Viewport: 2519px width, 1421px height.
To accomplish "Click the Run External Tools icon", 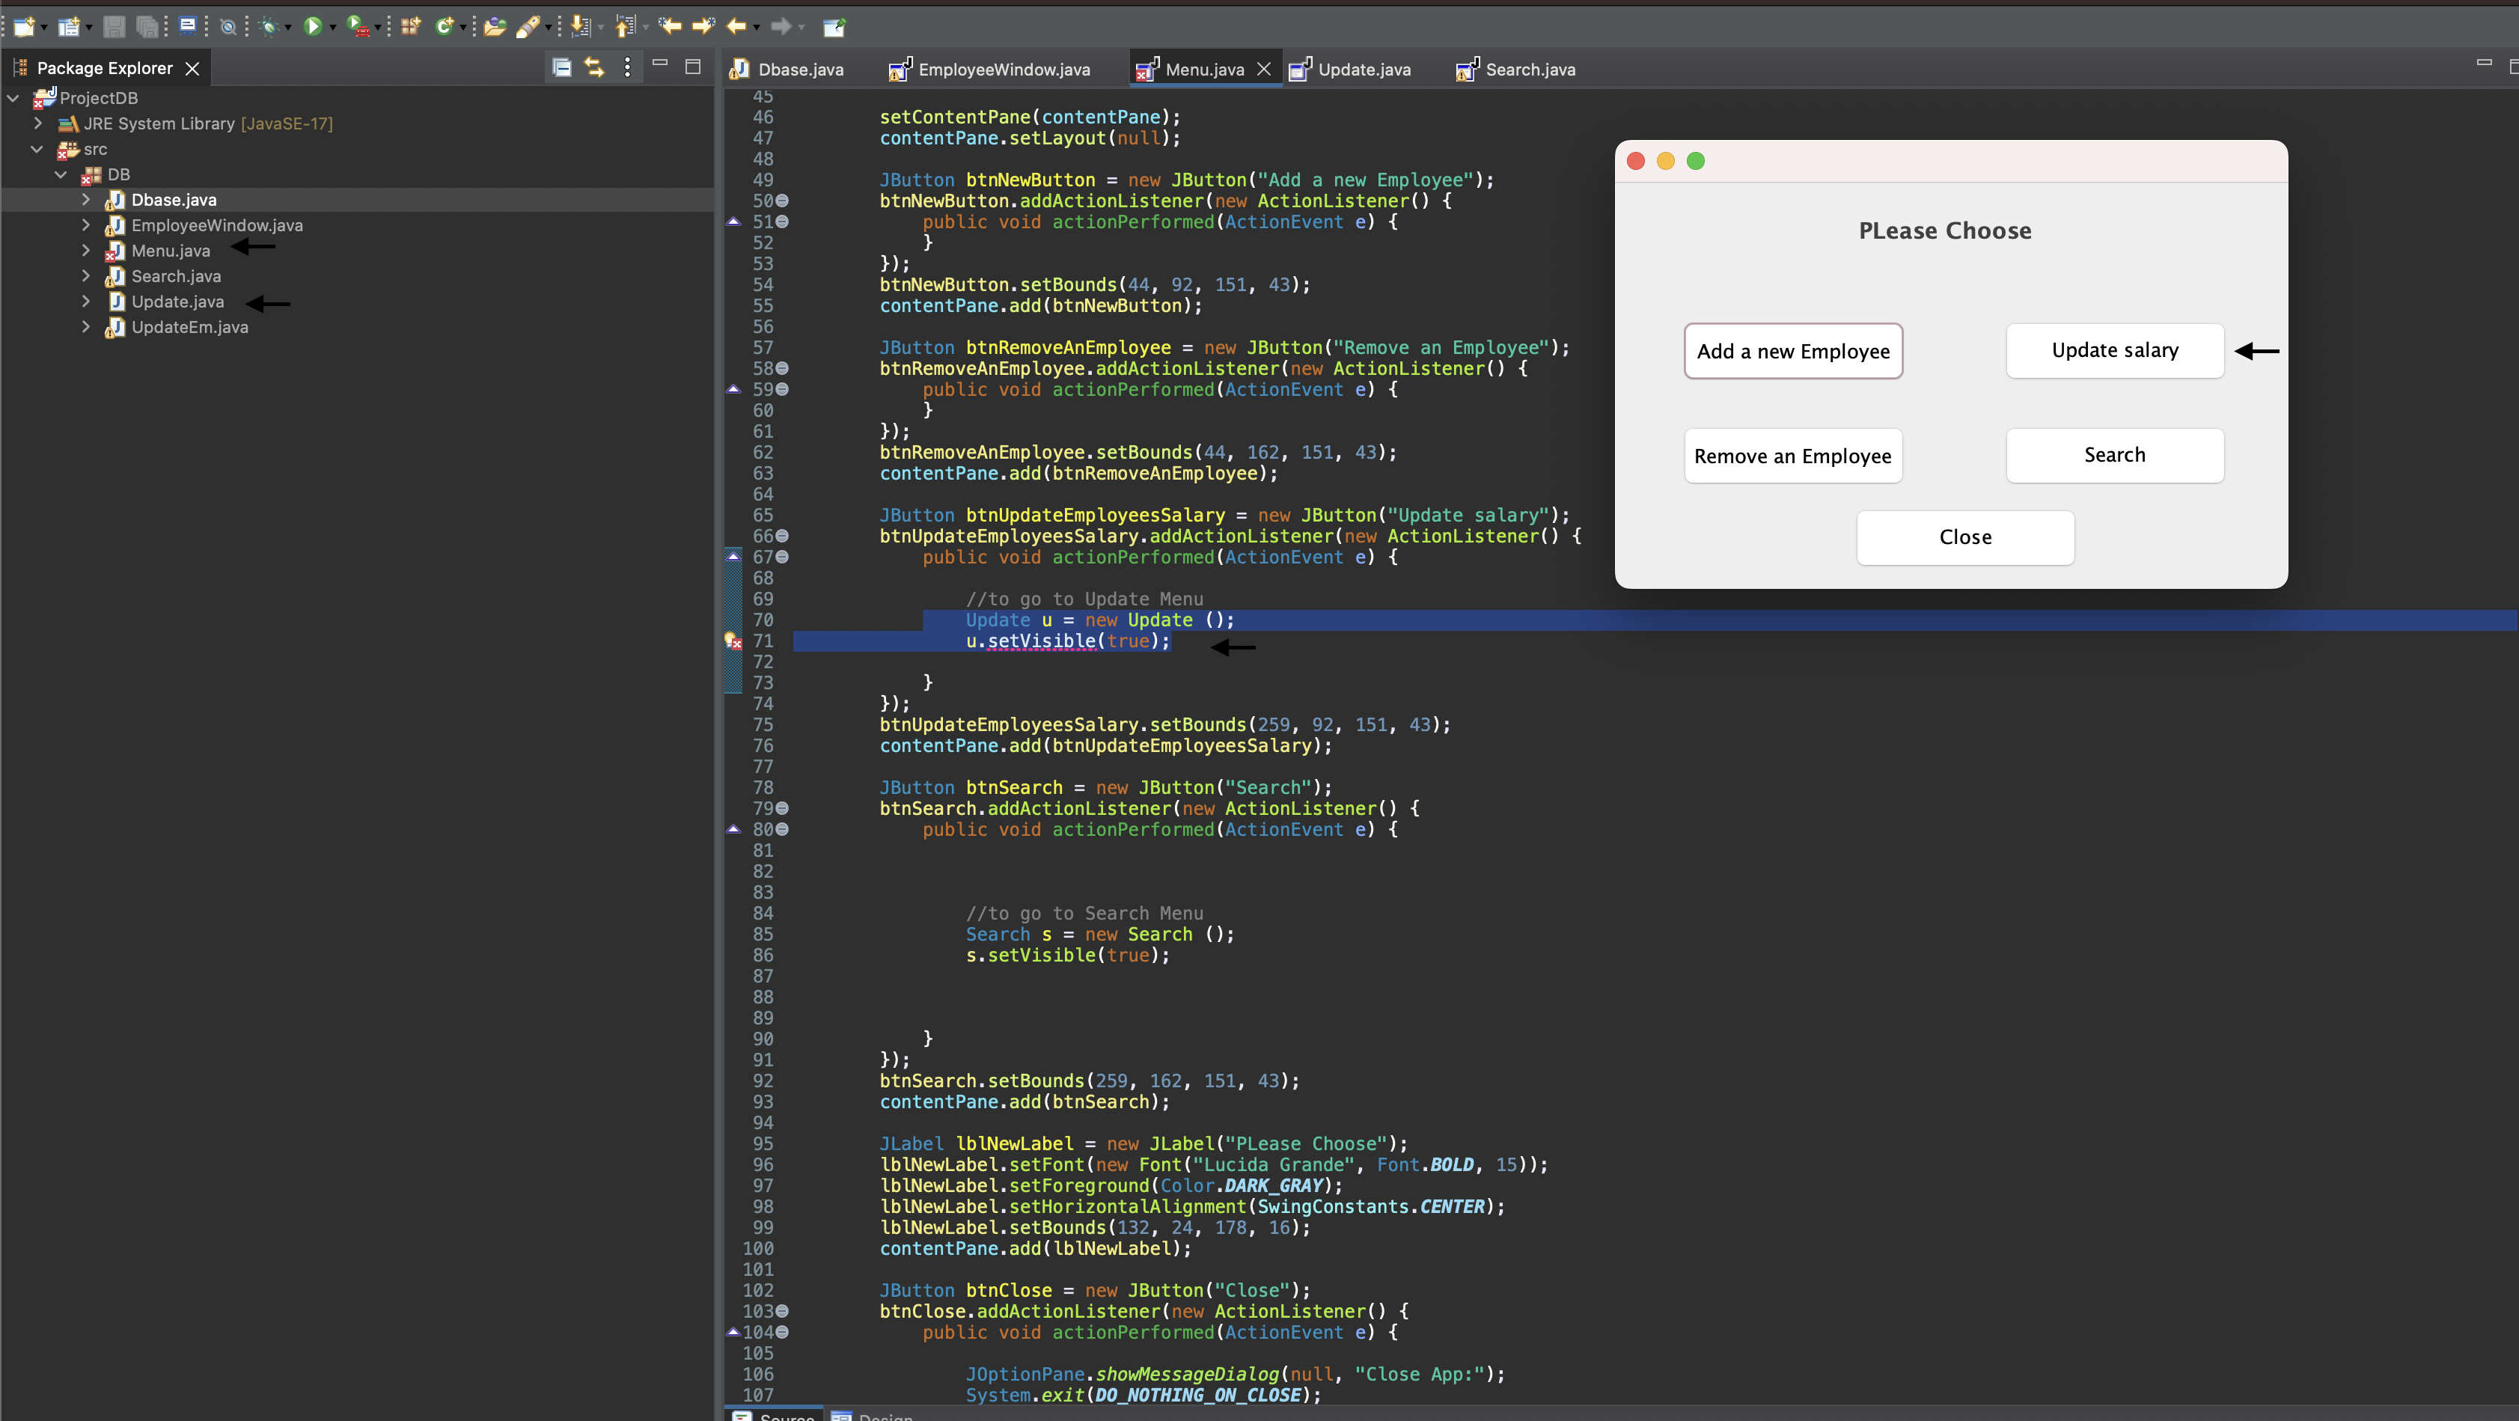I will click(358, 26).
